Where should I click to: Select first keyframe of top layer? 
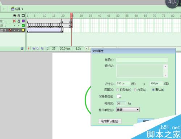[28, 21]
